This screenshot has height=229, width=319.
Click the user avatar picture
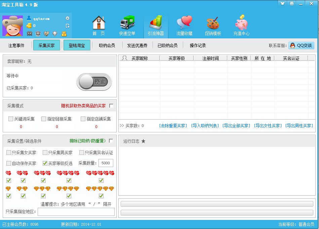[x=13, y=26]
